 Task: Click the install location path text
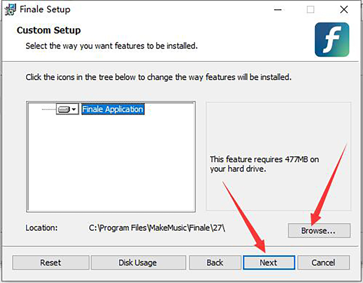coord(157,228)
